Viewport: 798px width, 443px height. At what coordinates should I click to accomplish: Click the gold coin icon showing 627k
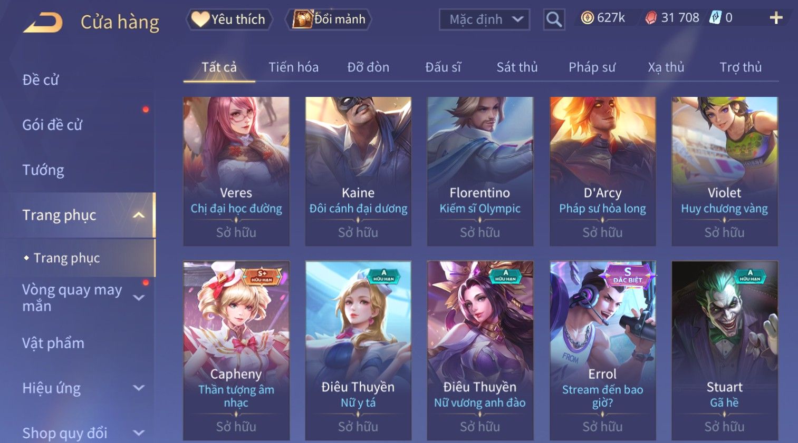point(587,18)
